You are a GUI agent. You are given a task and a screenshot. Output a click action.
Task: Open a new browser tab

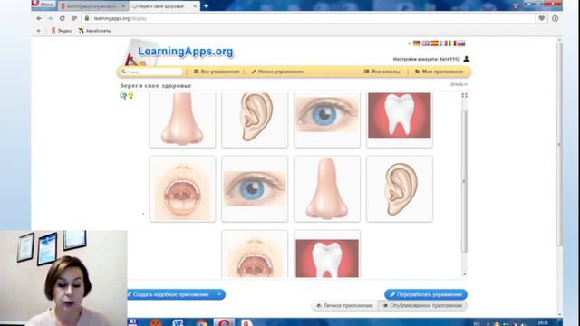coord(206,6)
